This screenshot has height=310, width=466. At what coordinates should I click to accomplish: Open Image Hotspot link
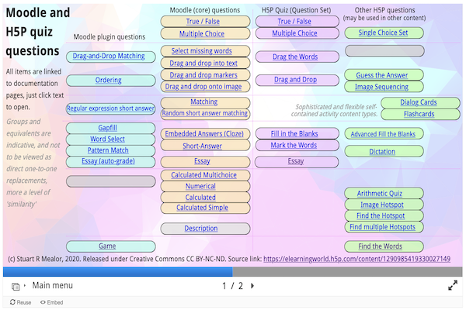pos(382,205)
